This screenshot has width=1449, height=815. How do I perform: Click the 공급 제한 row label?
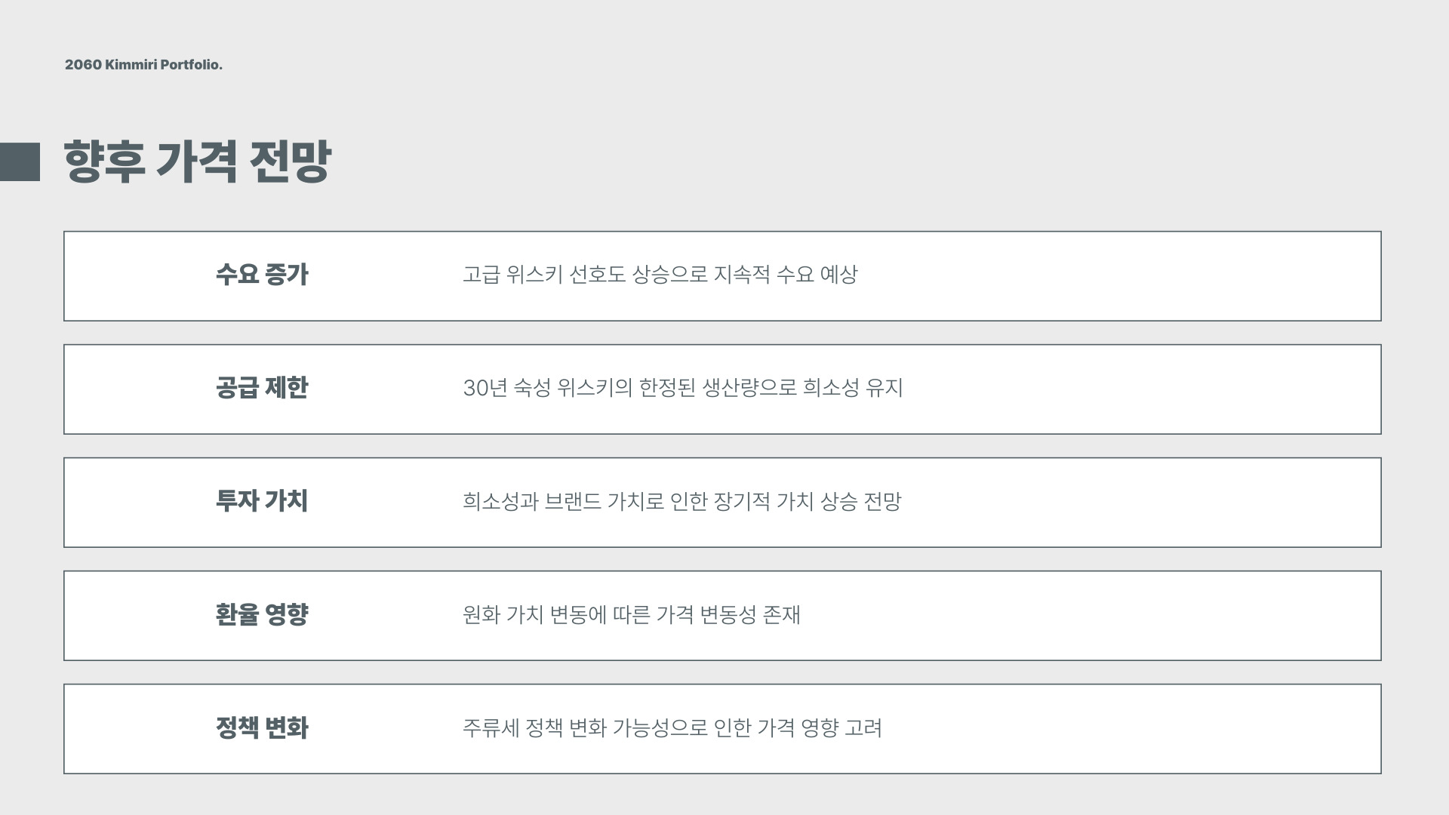[262, 388]
